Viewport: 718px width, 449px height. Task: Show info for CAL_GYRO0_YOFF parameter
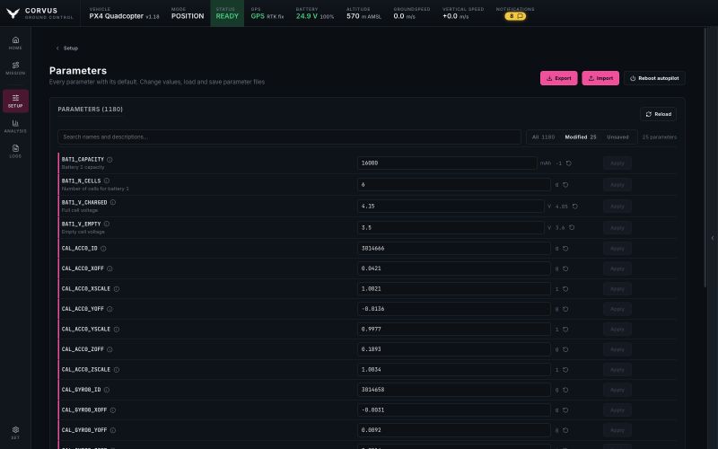(x=113, y=430)
